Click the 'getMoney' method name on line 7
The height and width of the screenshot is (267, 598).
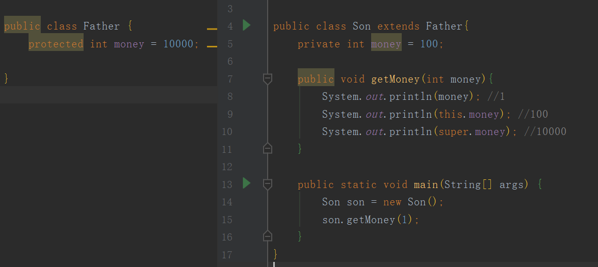point(395,79)
